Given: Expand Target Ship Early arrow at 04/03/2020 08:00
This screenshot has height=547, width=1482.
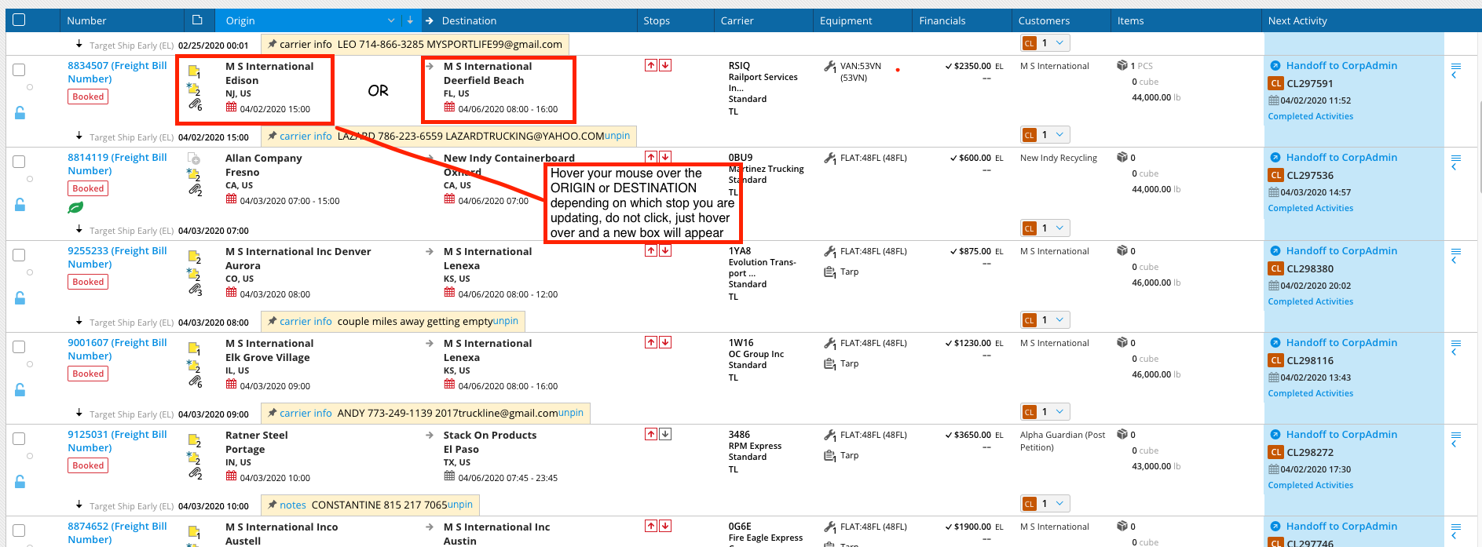Looking at the screenshot, I should 79,321.
